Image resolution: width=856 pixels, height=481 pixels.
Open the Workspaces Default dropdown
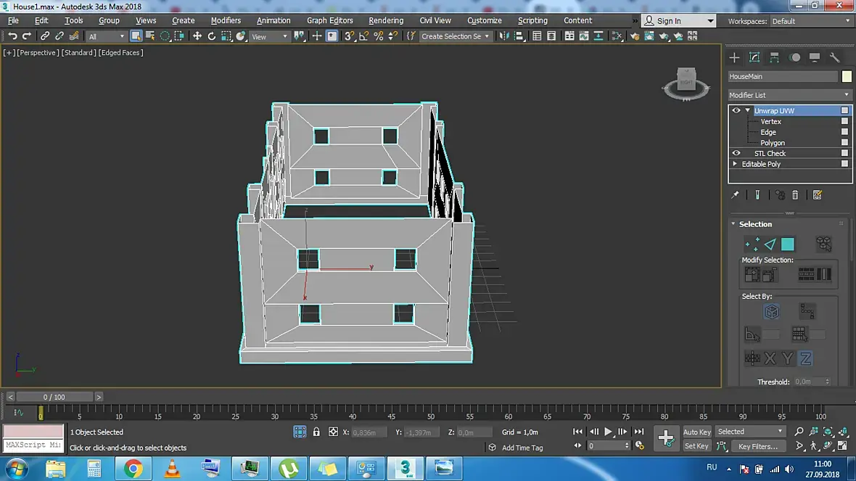[810, 21]
